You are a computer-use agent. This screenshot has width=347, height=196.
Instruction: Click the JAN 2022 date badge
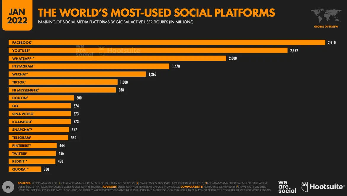click(17, 16)
